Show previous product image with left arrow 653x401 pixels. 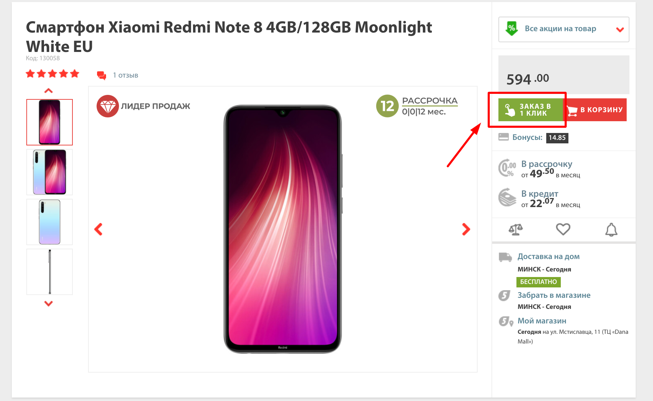[98, 229]
